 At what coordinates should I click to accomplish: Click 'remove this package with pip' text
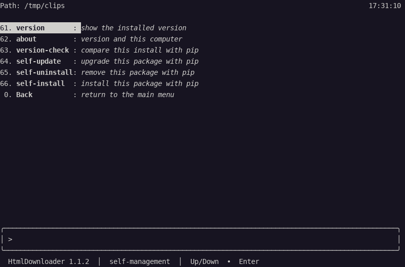138,72
